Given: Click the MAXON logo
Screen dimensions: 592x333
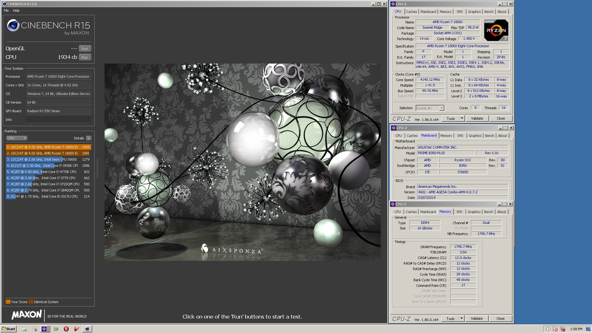Looking at the screenshot, I should [27, 314].
